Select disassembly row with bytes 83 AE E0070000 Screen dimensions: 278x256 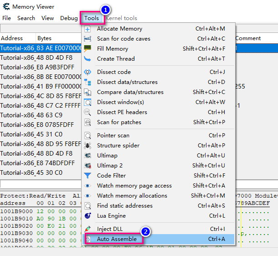click(x=41, y=48)
